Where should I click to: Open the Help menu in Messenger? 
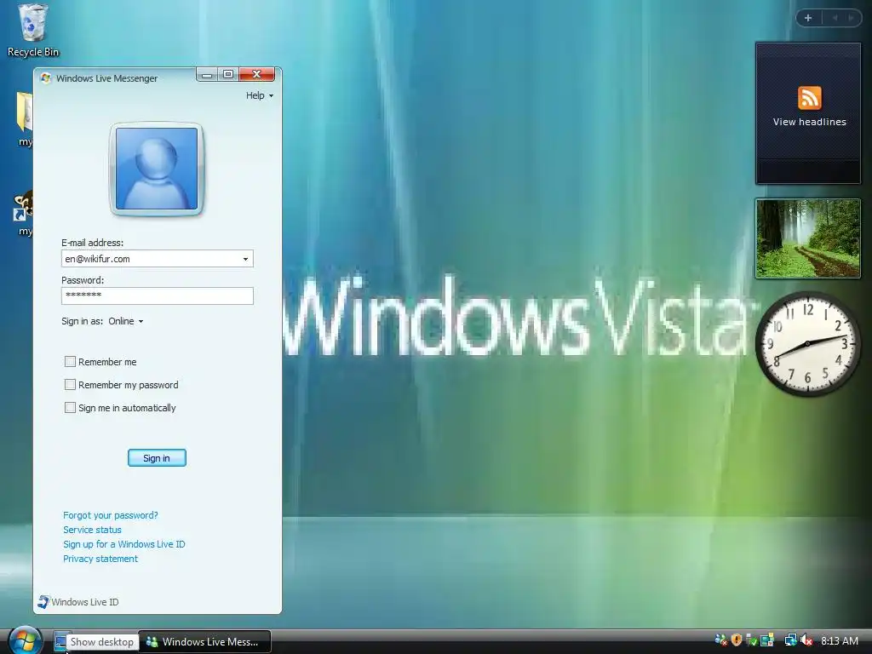click(x=259, y=95)
